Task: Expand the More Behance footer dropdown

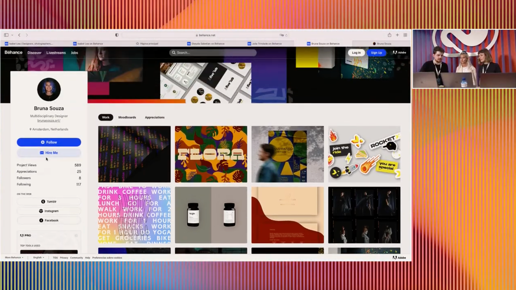Action: click(14, 258)
